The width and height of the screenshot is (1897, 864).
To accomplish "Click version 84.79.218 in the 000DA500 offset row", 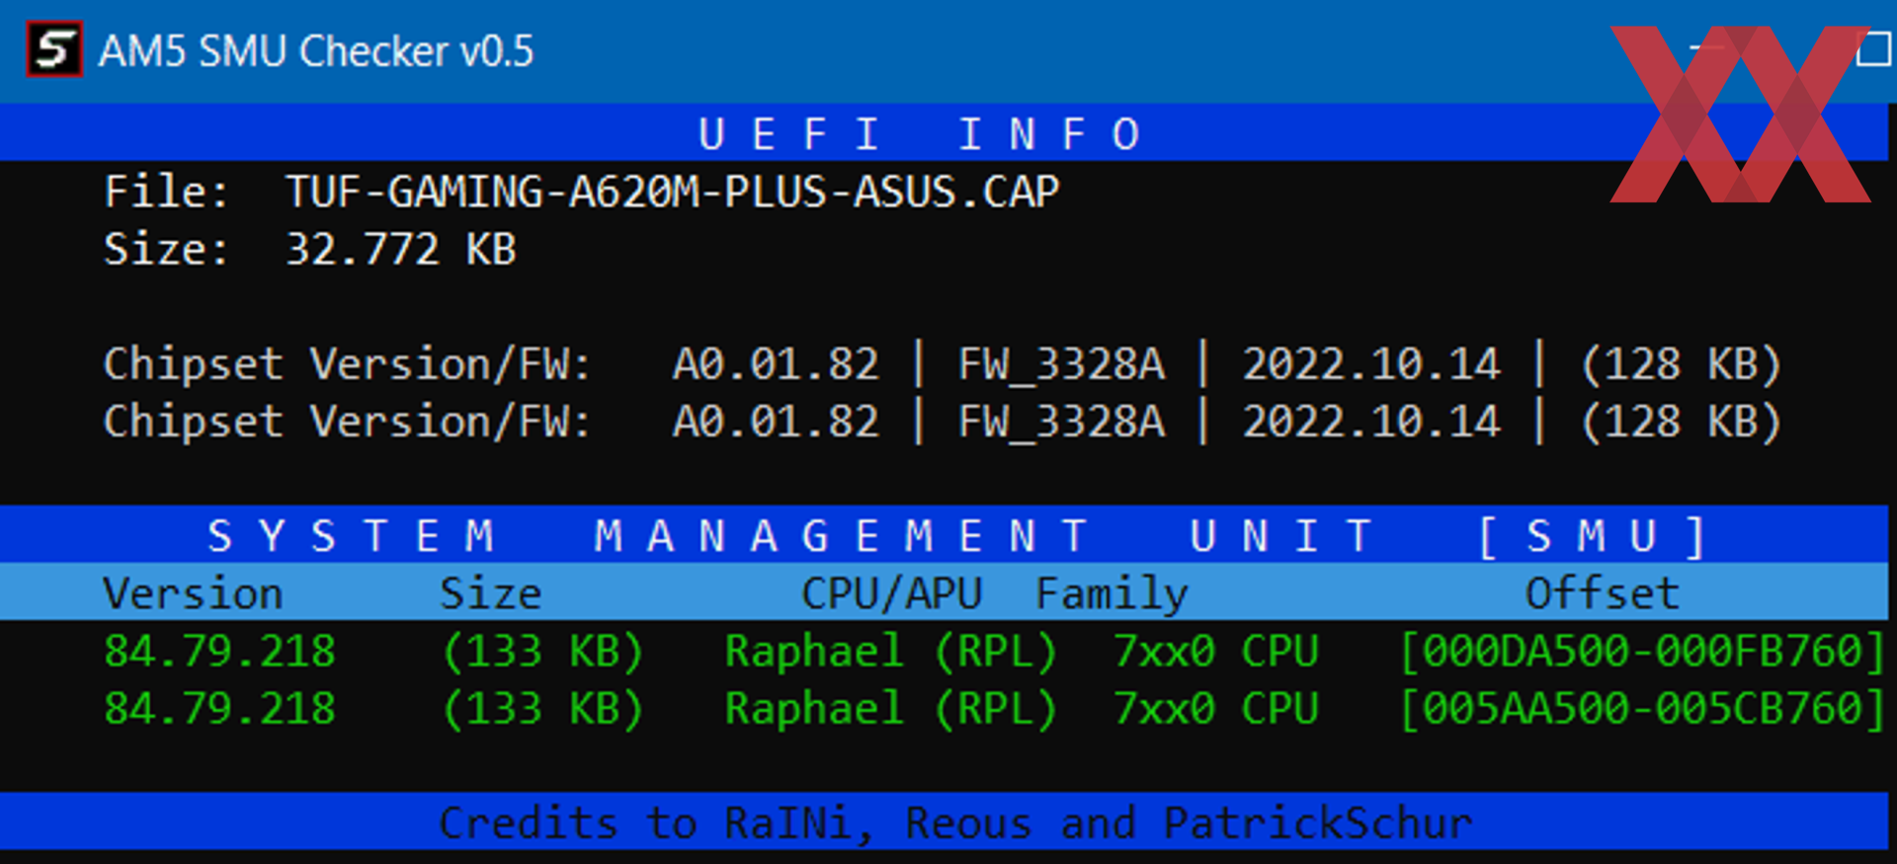I will click(x=219, y=651).
